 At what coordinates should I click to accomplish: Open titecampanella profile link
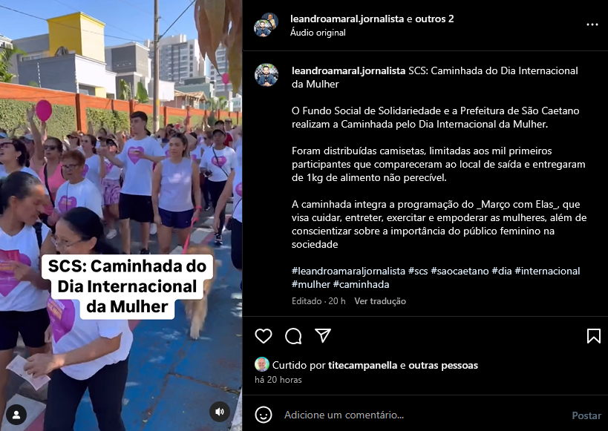pyautogui.click(x=362, y=365)
